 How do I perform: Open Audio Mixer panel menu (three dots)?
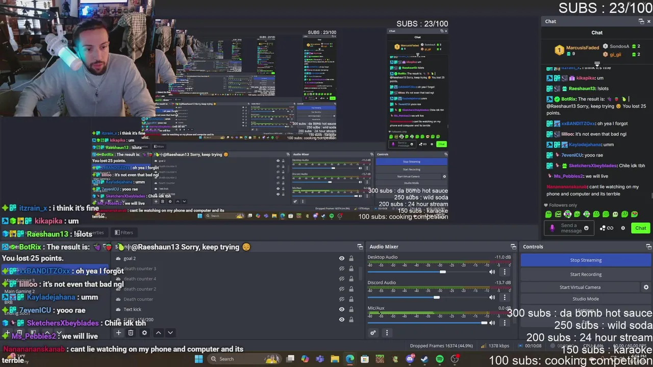pos(387,333)
